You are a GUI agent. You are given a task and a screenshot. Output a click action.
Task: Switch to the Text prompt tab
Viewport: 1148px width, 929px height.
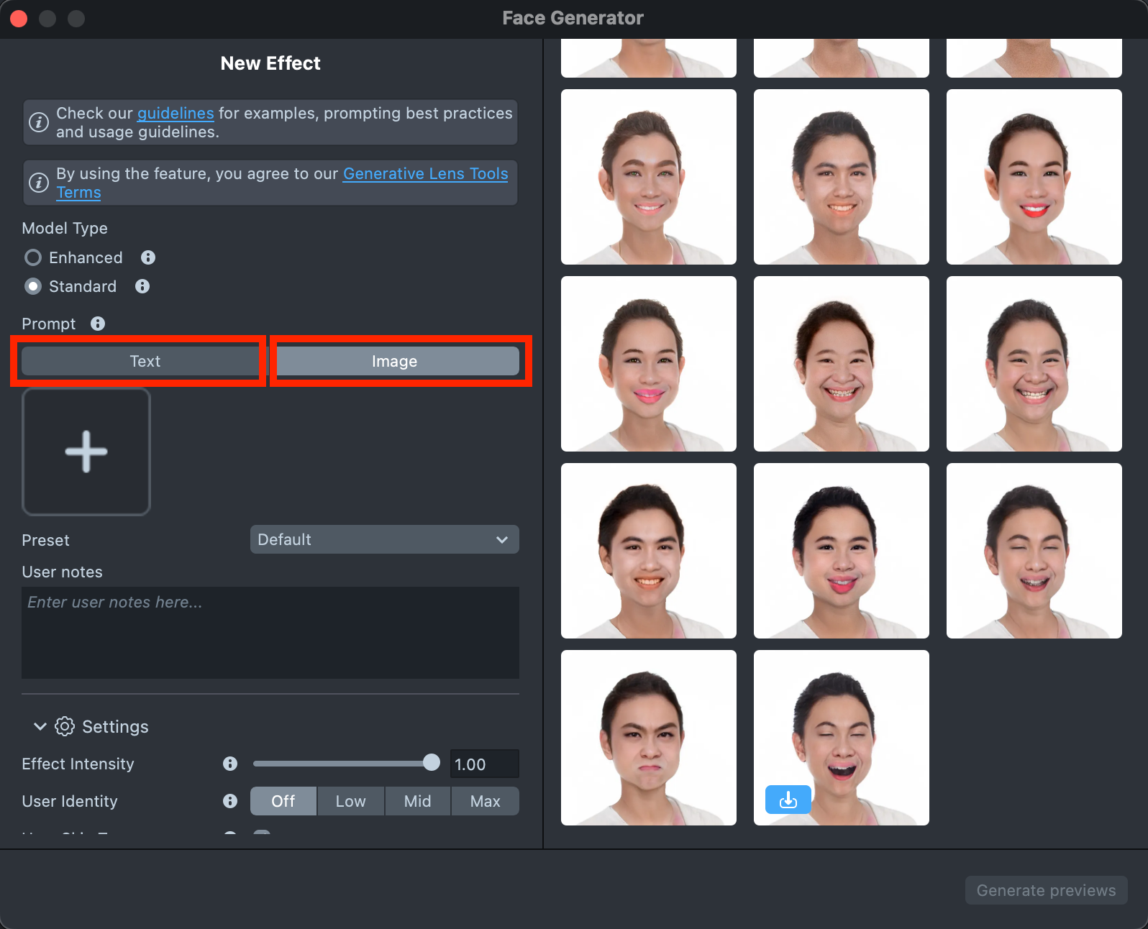pos(145,361)
